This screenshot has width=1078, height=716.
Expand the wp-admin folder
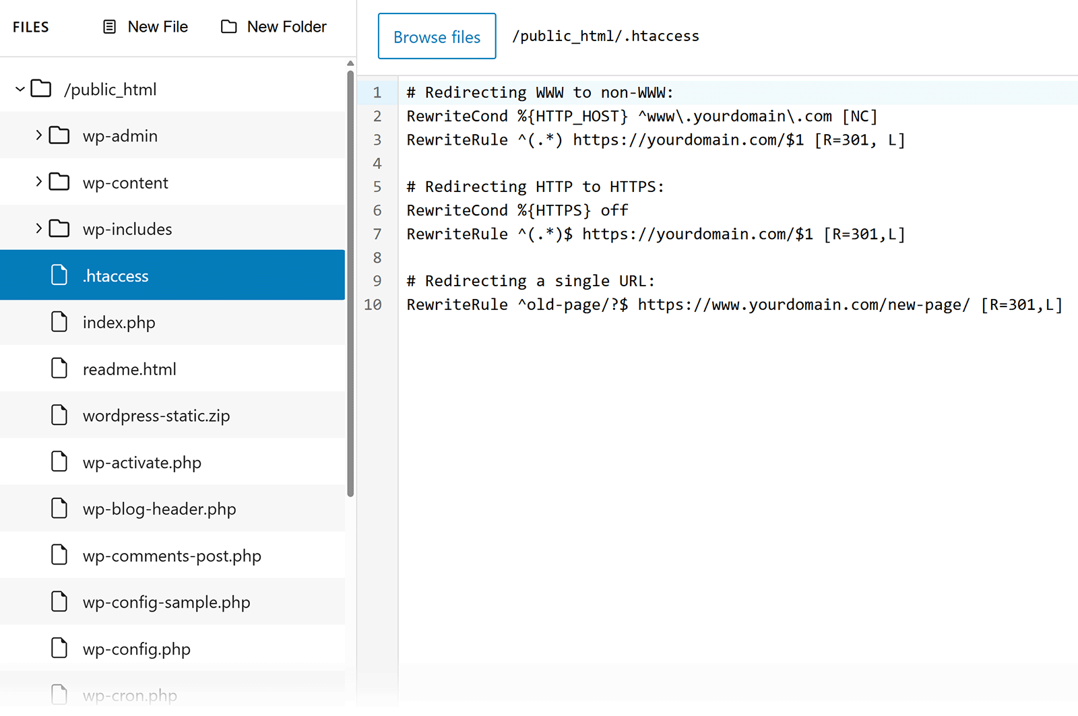pos(39,135)
